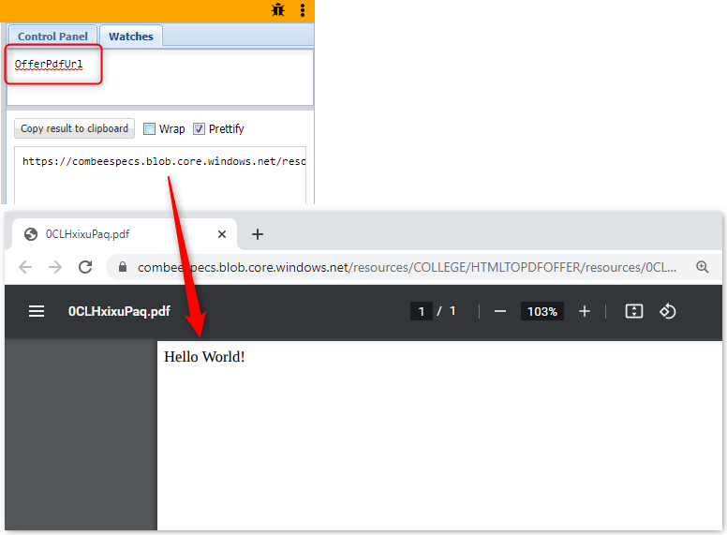
Task: Zoom out the PDF with minus
Action: (x=500, y=311)
